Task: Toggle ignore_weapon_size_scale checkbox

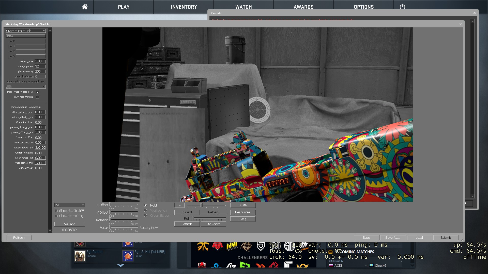Action: 38,92
